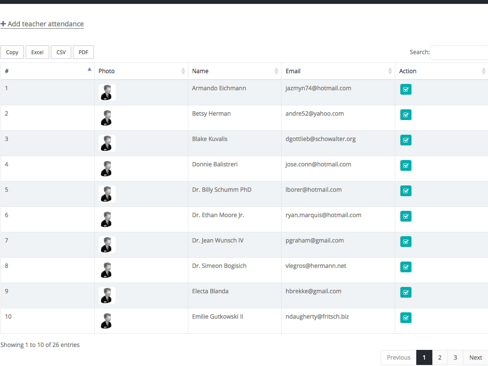This screenshot has width=488, height=366.
Task: Click the action icon for Dr. Jean Wunsch IV
Action: [x=406, y=242]
